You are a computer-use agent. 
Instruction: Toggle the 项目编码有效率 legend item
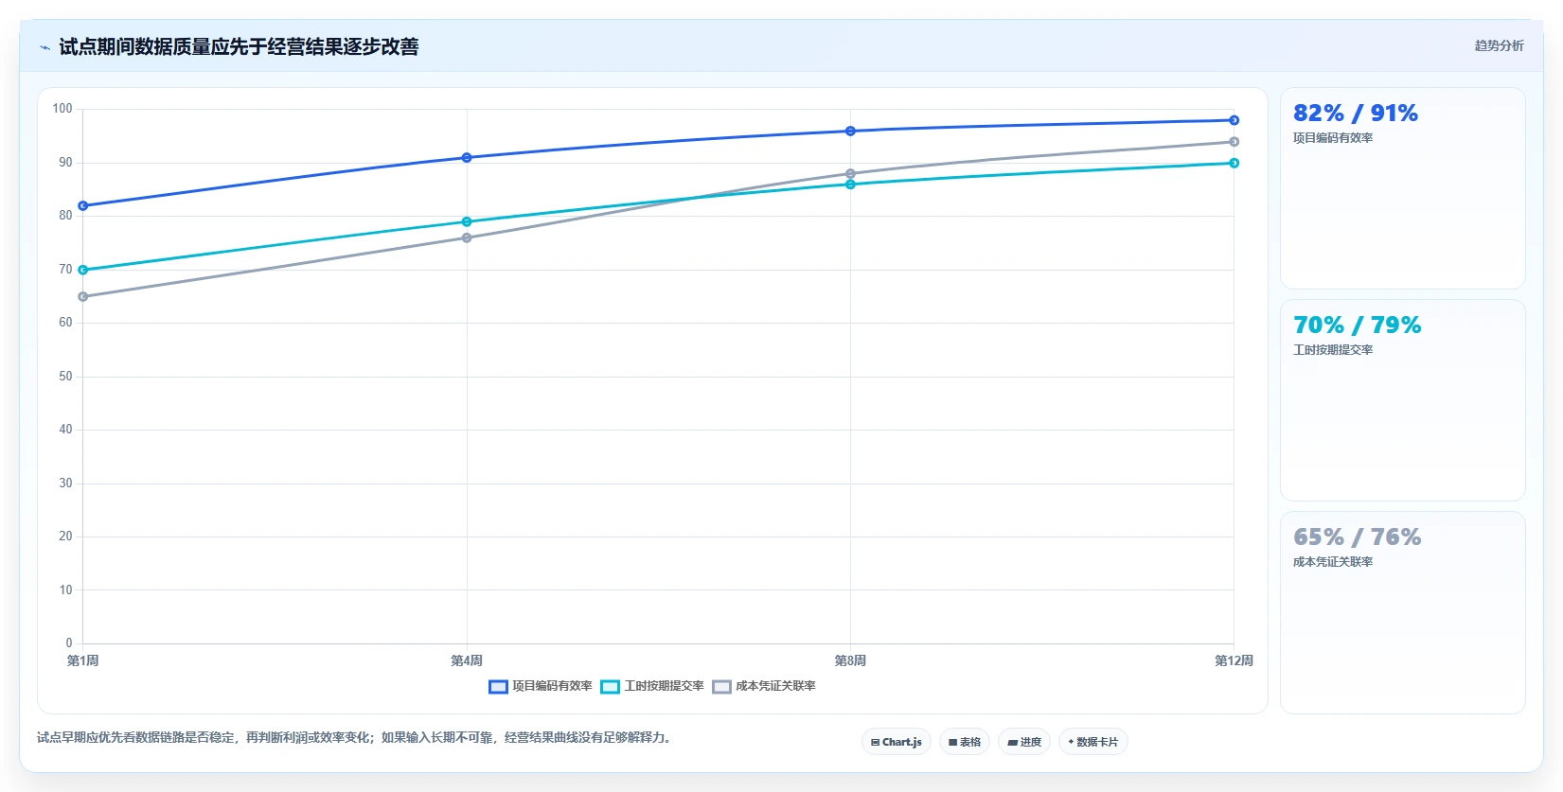[x=541, y=686]
